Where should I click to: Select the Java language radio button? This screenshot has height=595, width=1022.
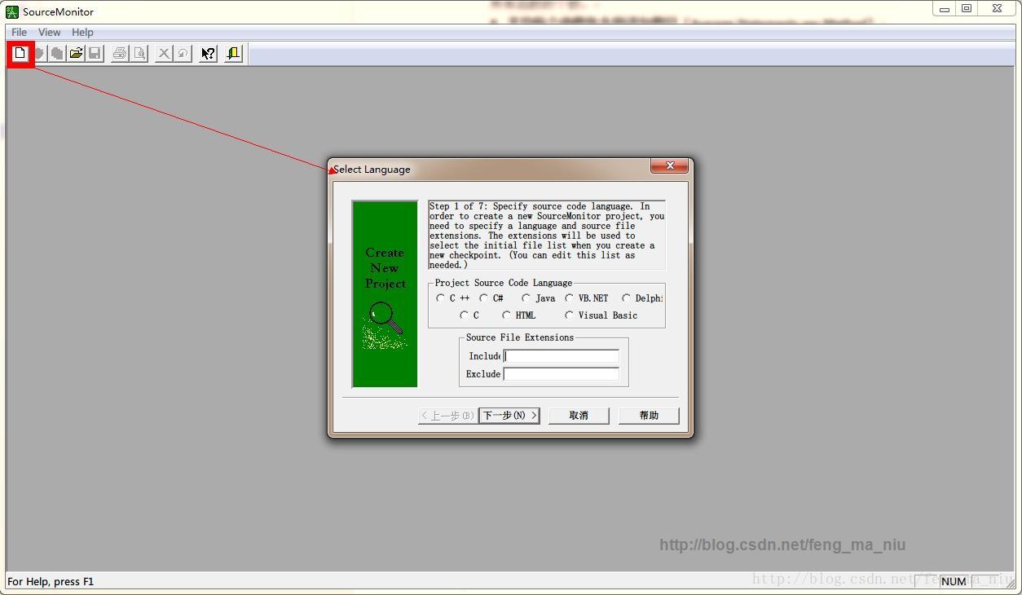(x=526, y=298)
